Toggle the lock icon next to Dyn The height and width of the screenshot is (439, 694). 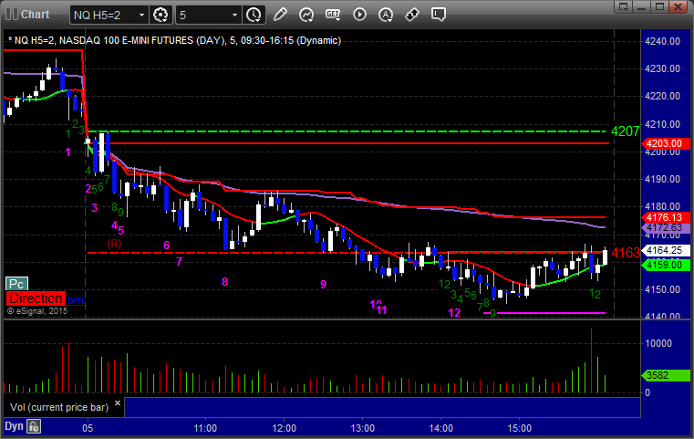(x=34, y=425)
